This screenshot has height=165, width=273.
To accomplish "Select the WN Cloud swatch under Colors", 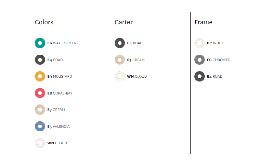I will point(40,143).
